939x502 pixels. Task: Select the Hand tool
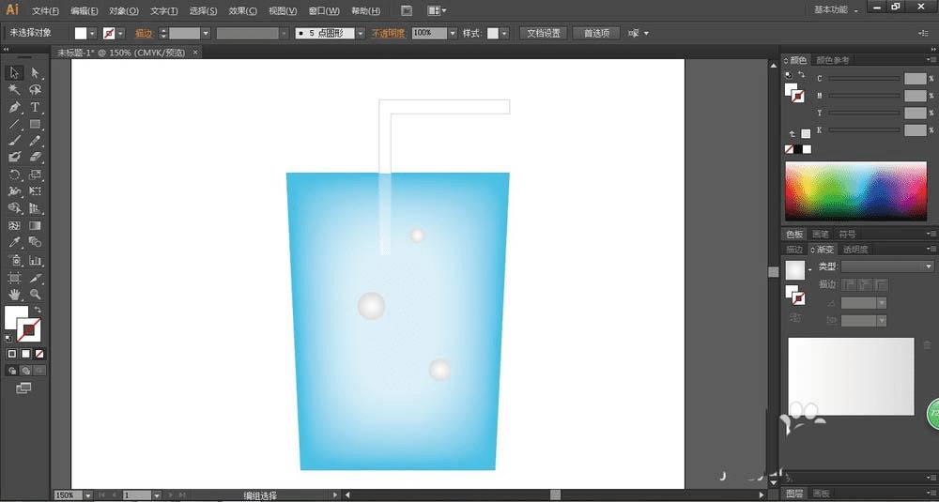(15, 295)
